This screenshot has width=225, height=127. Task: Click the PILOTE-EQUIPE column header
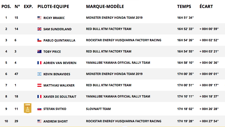pos(53,6)
